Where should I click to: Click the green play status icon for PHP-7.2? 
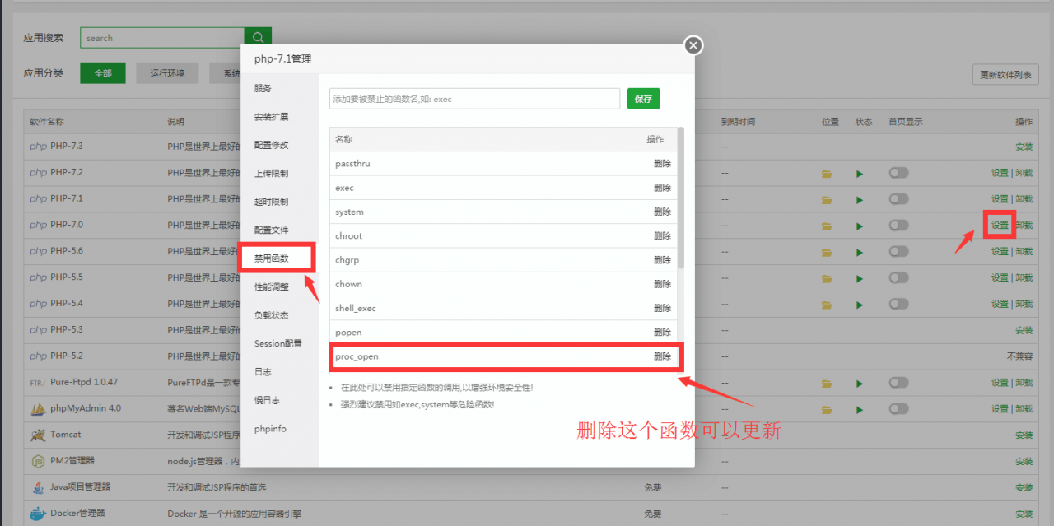coord(860,174)
